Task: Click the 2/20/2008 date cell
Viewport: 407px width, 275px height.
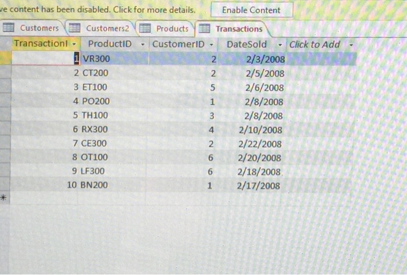Action: pyautogui.click(x=248, y=158)
